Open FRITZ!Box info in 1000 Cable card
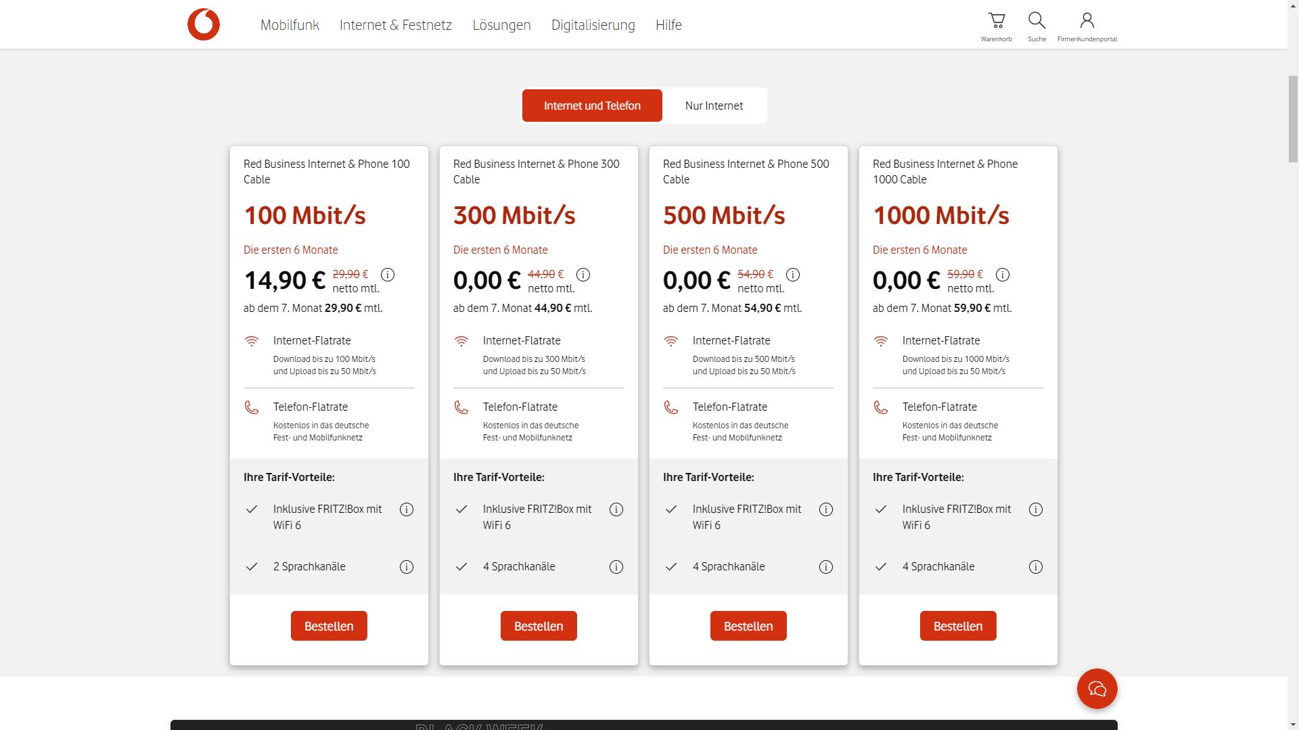The height and width of the screenshot is (730, 1299). coord(1036,509)
